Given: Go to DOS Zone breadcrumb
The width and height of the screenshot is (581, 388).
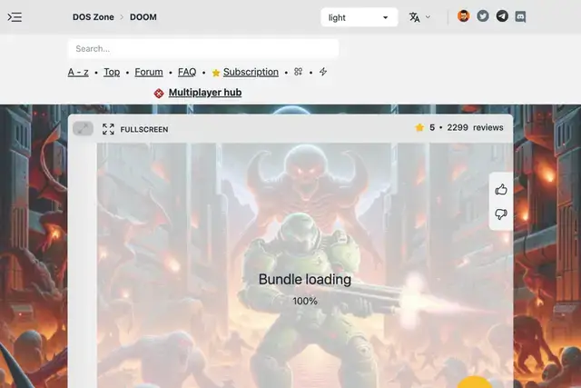Looking at the screenshot, I should tap(93, 17).
